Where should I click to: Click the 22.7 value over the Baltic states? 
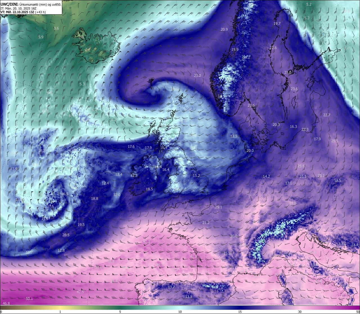(x=327, y=115)
